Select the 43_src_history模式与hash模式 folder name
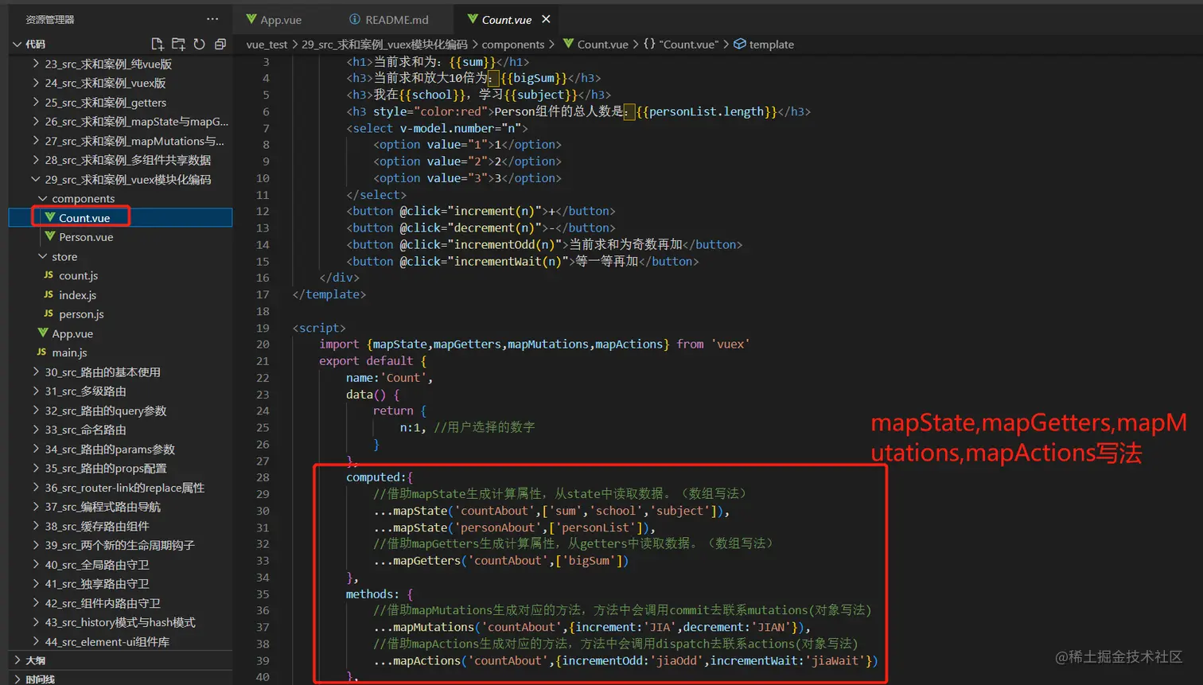This screenshot has width=1203, height=685. click(120, 622)
